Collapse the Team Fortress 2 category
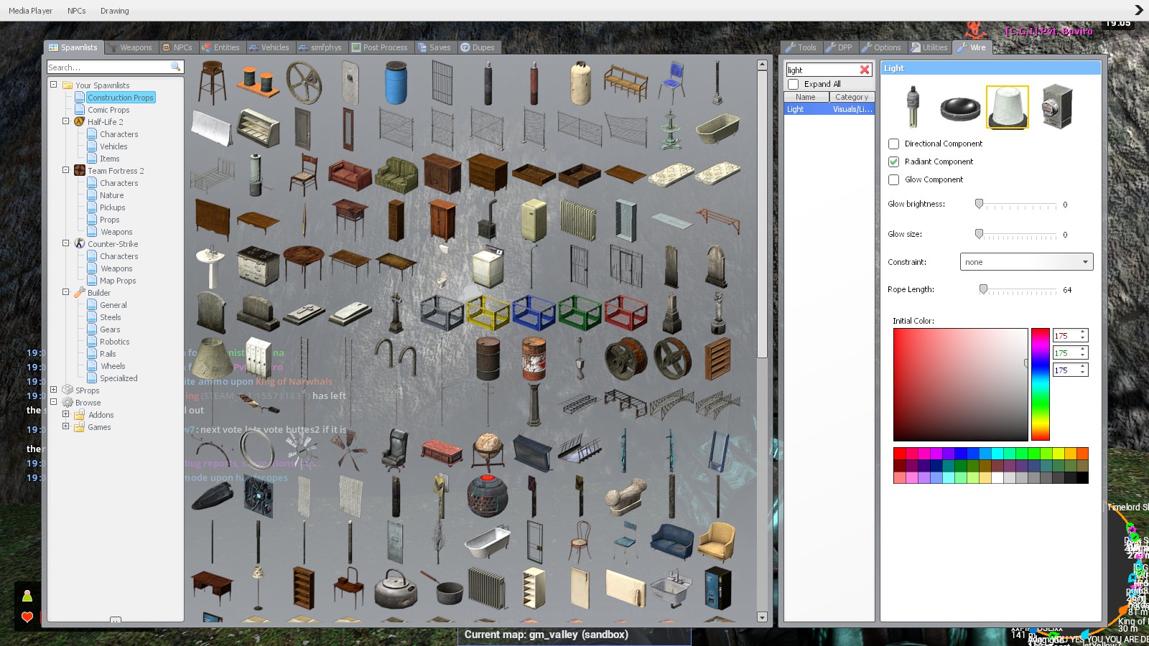This screenshot has height=646, width=1149. [65, 171]
